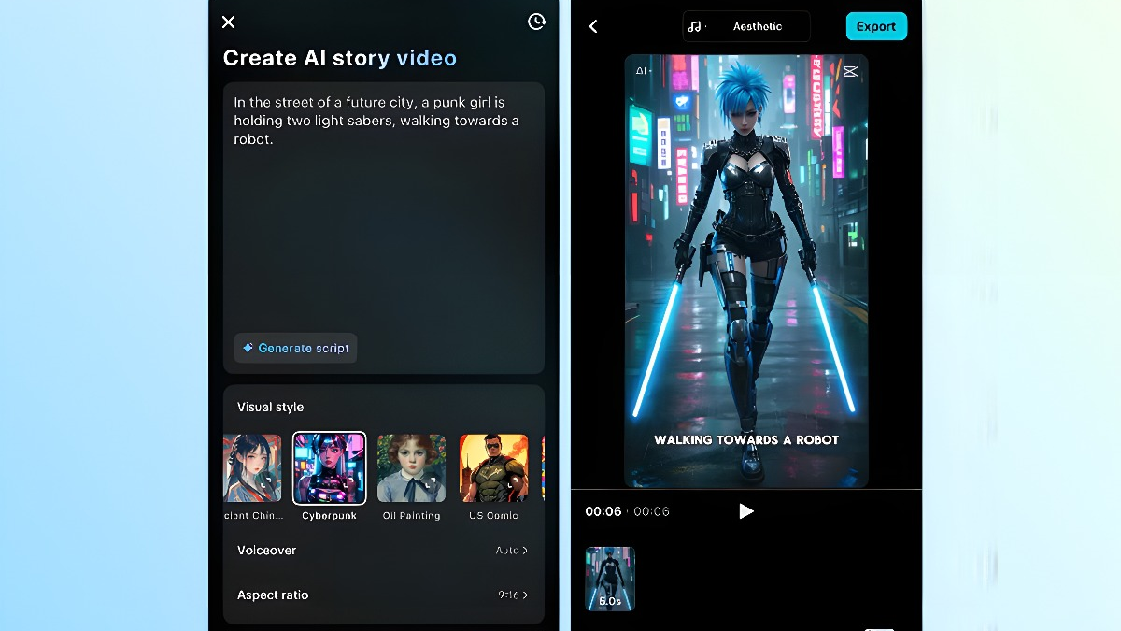Click the CapCut logo on the preview
Image resolution: width=1121 pixels, height=631 pixels.
click(850, 71)
